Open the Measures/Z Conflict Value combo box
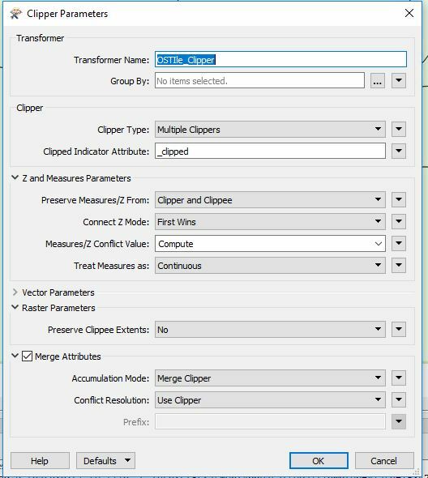This screenshot has width=428, height=478. point(270,244)
